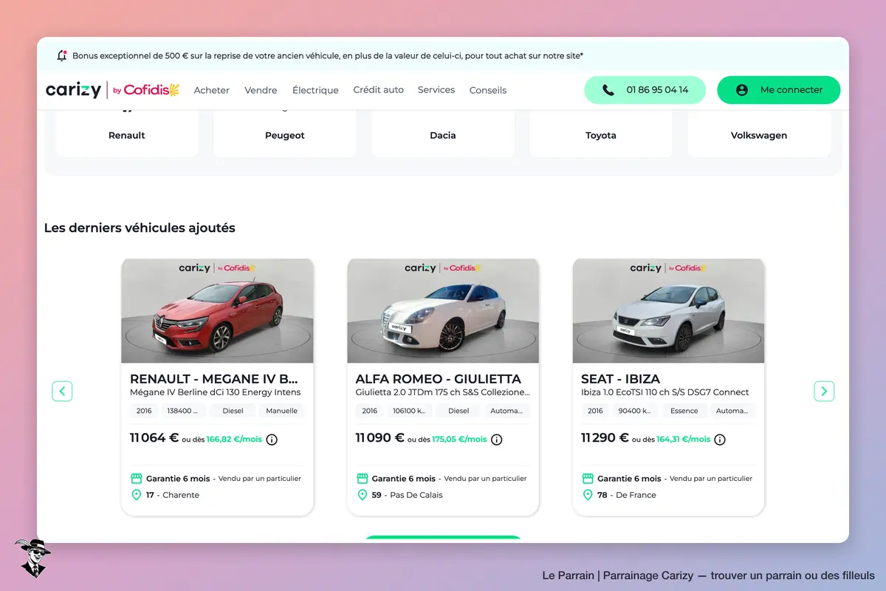Image resolution: width=886 pixels, height=591 pixels.
Task: Open the Vendre menu
Action: click(261, 90)
